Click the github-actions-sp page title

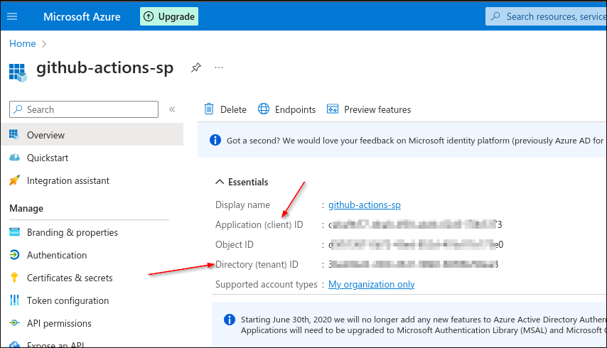(x=105, y=68)
